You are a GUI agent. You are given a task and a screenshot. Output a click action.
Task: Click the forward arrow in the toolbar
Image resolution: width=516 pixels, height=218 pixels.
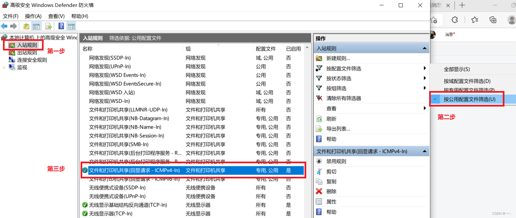click(x=14, y=26)
